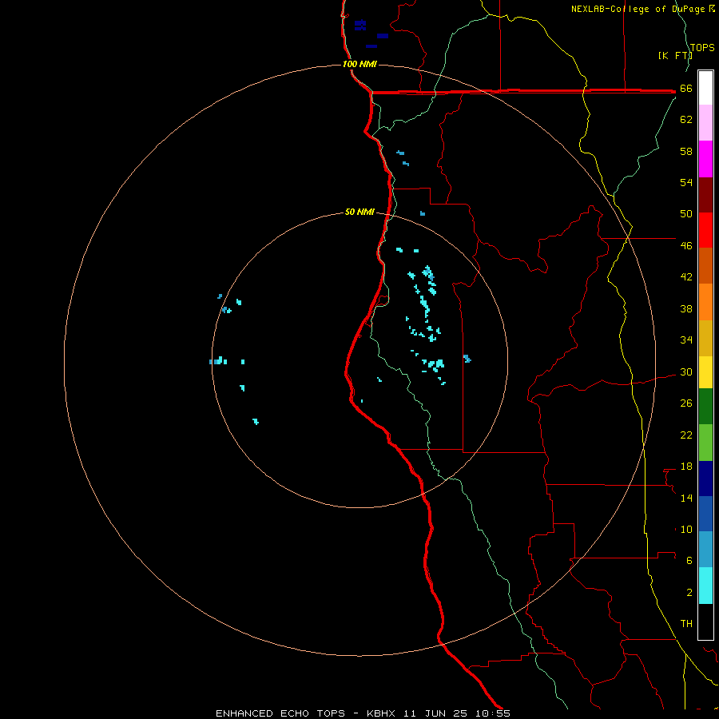Click the legend value label 66

tap(686, 88)
